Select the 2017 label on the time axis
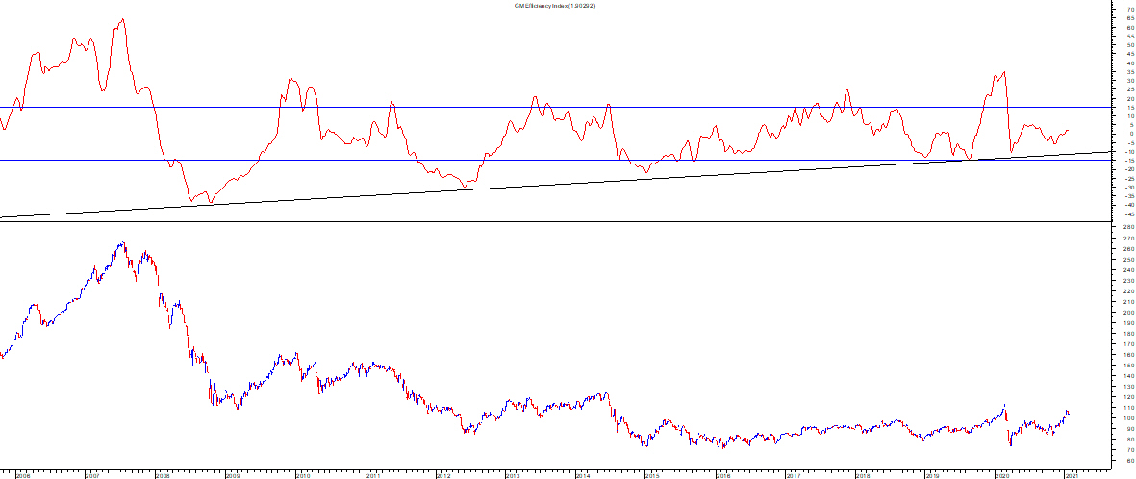The width and height of the screenshot is (1136, 479). coord(793,475)
